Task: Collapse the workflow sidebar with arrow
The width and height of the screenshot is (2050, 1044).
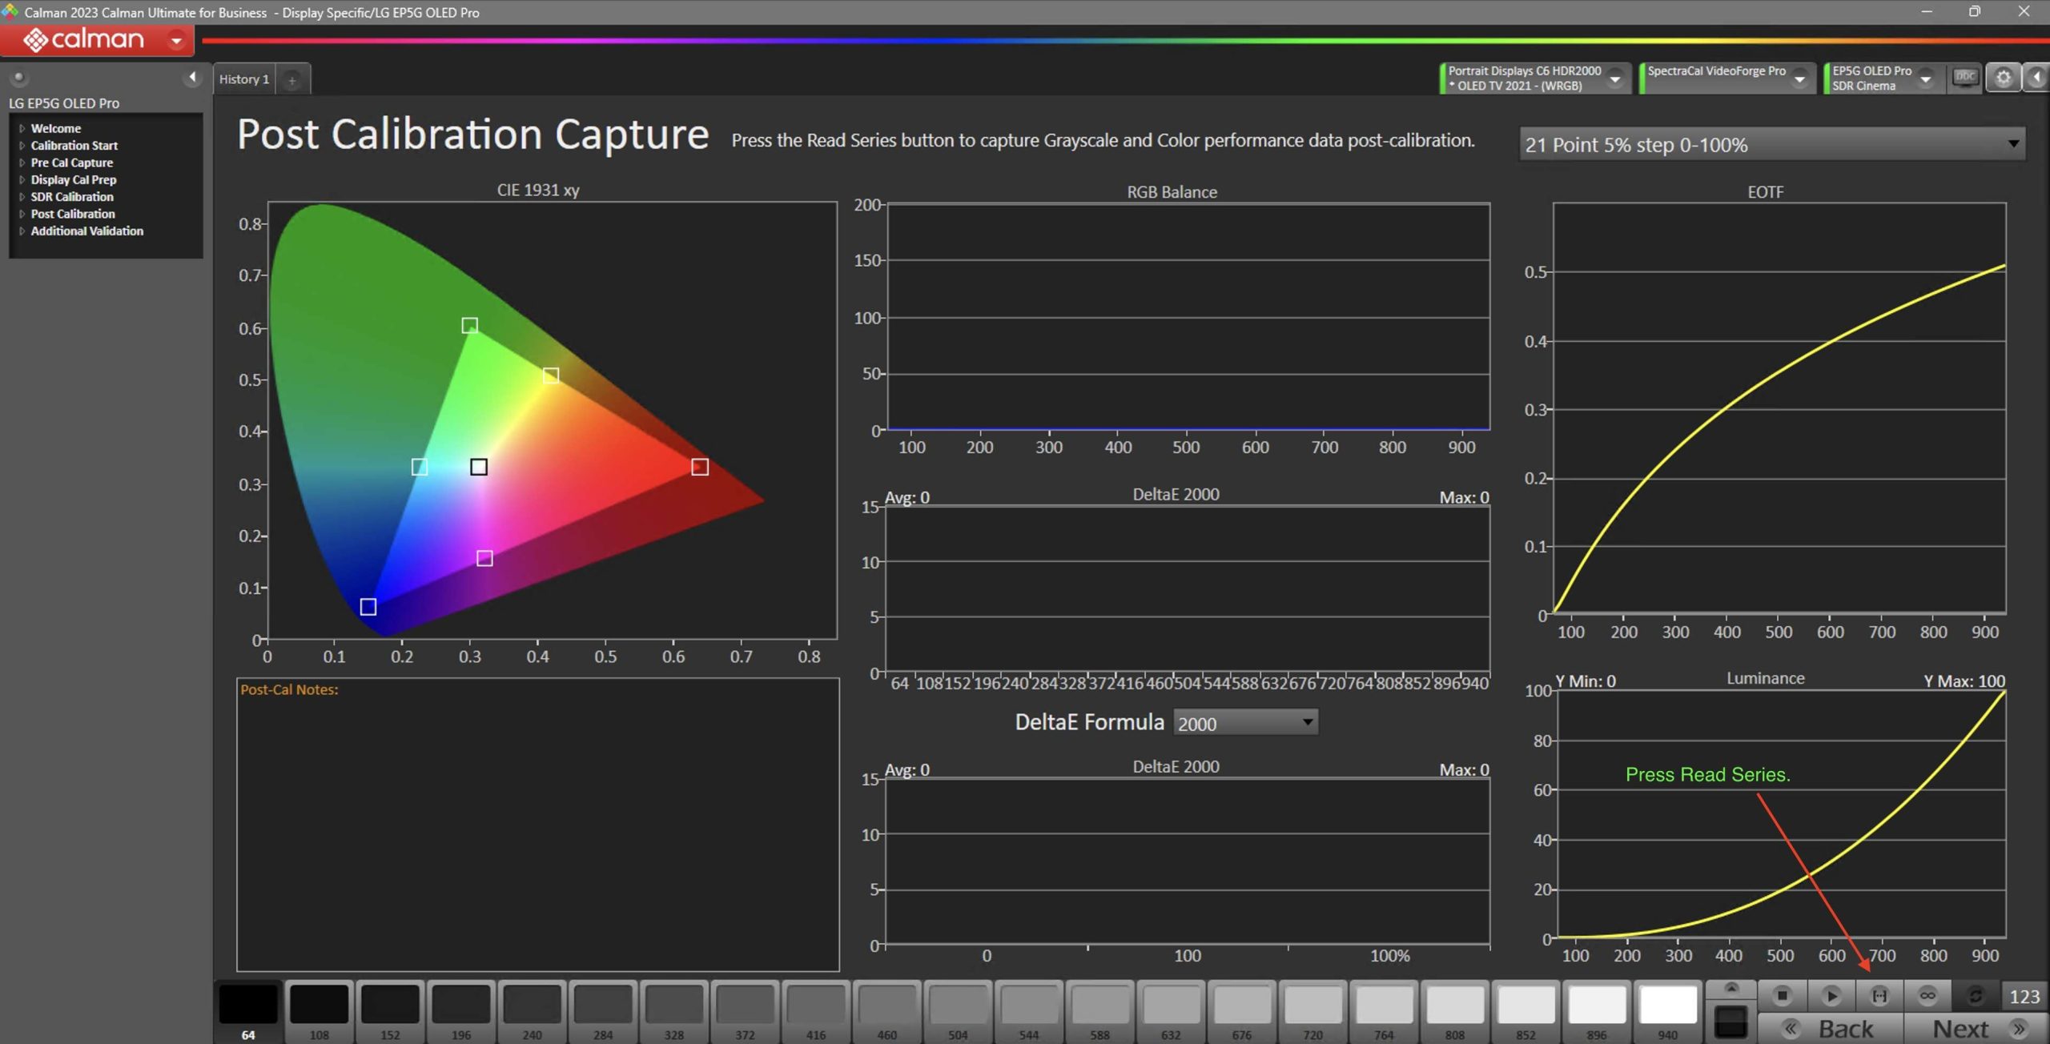Action: coord(192,77)
